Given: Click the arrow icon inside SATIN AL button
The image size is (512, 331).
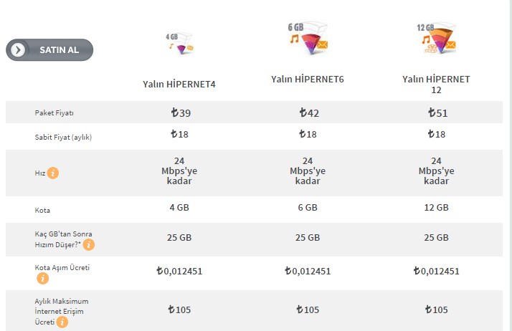Looking at the screenshot, I should coord(19,50).
